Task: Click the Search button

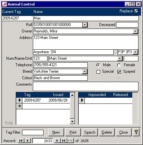Action: coord(90,132)
